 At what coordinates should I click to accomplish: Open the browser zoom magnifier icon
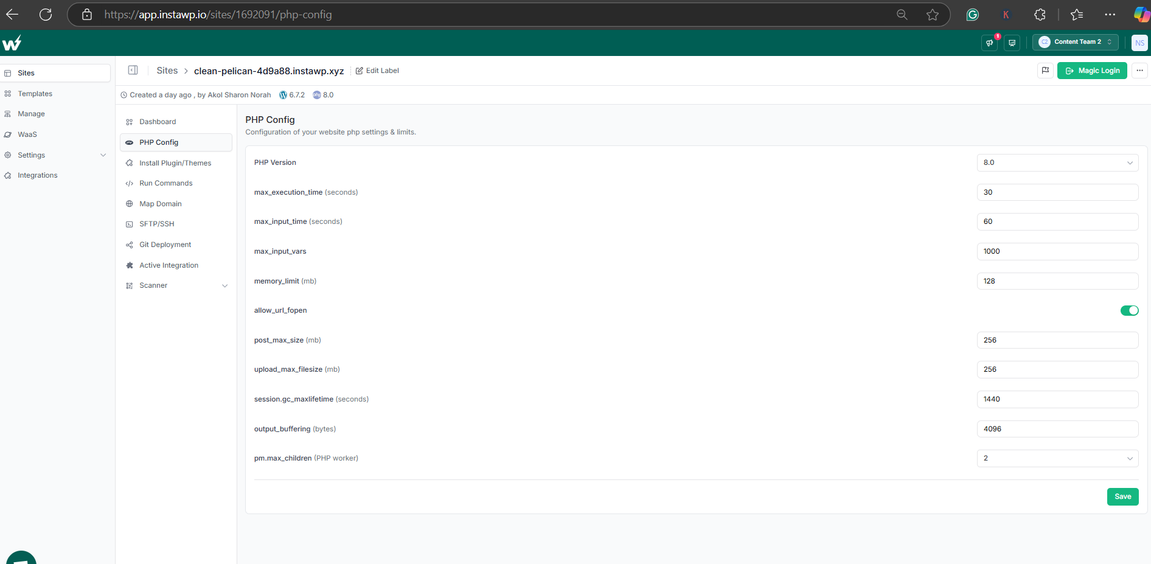click(x=902, y=15)
